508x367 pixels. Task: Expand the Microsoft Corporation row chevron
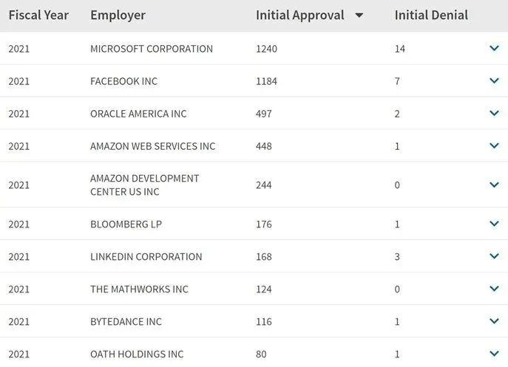[495, 49]
